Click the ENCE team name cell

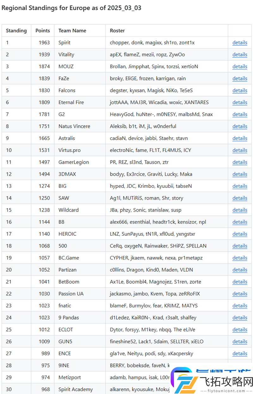(x=80, y=353)
